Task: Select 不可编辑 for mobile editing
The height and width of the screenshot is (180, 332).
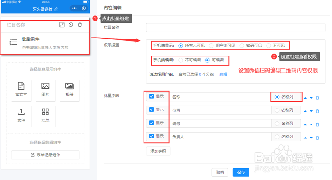Action: 180,60
